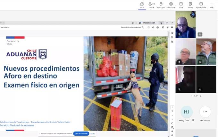Open Acrobat notifications bell
Screen dimensions: 218x137
point(136,23)
